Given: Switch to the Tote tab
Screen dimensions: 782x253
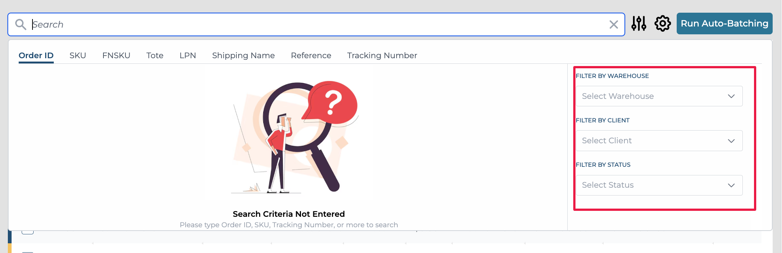Looking at the screenshot, I should (155, 56).
